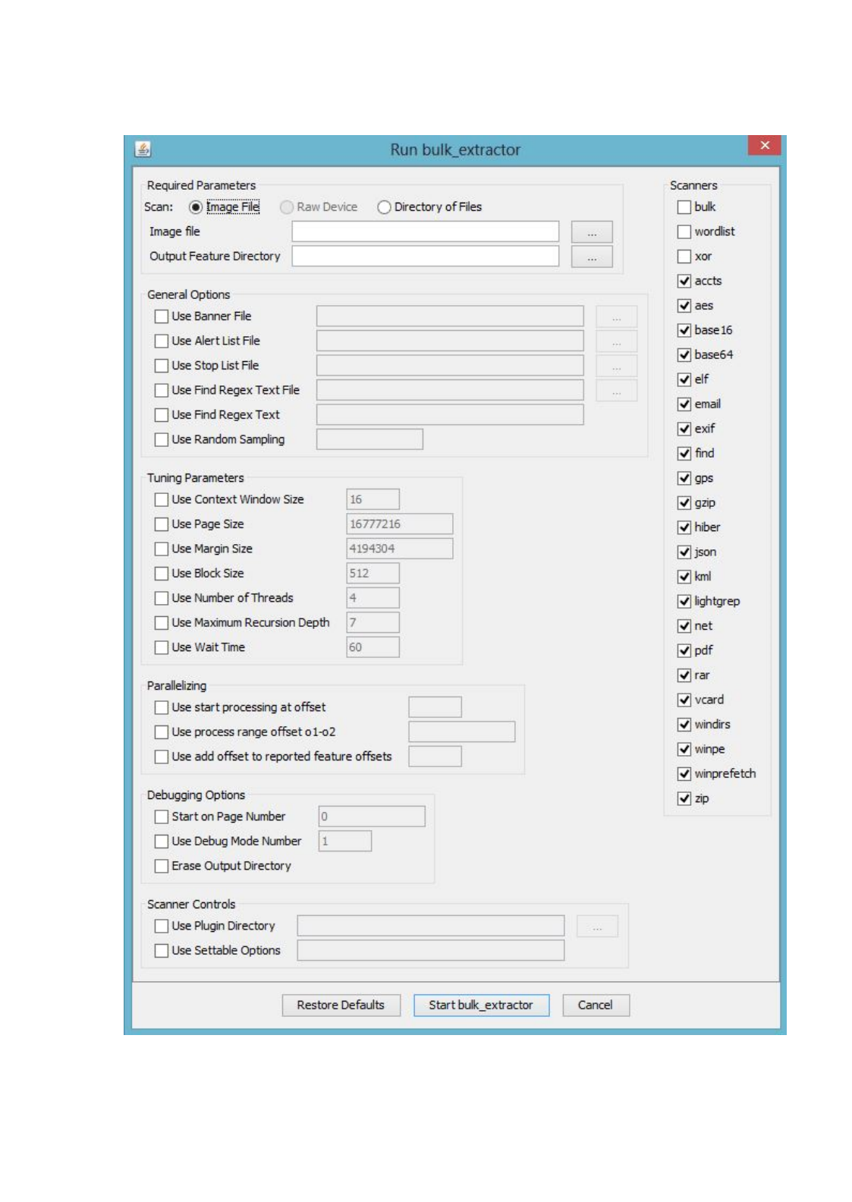Uncheck the zip scanner
Viewport: 852px width, 1202px height.
click(x=684, y=799)
